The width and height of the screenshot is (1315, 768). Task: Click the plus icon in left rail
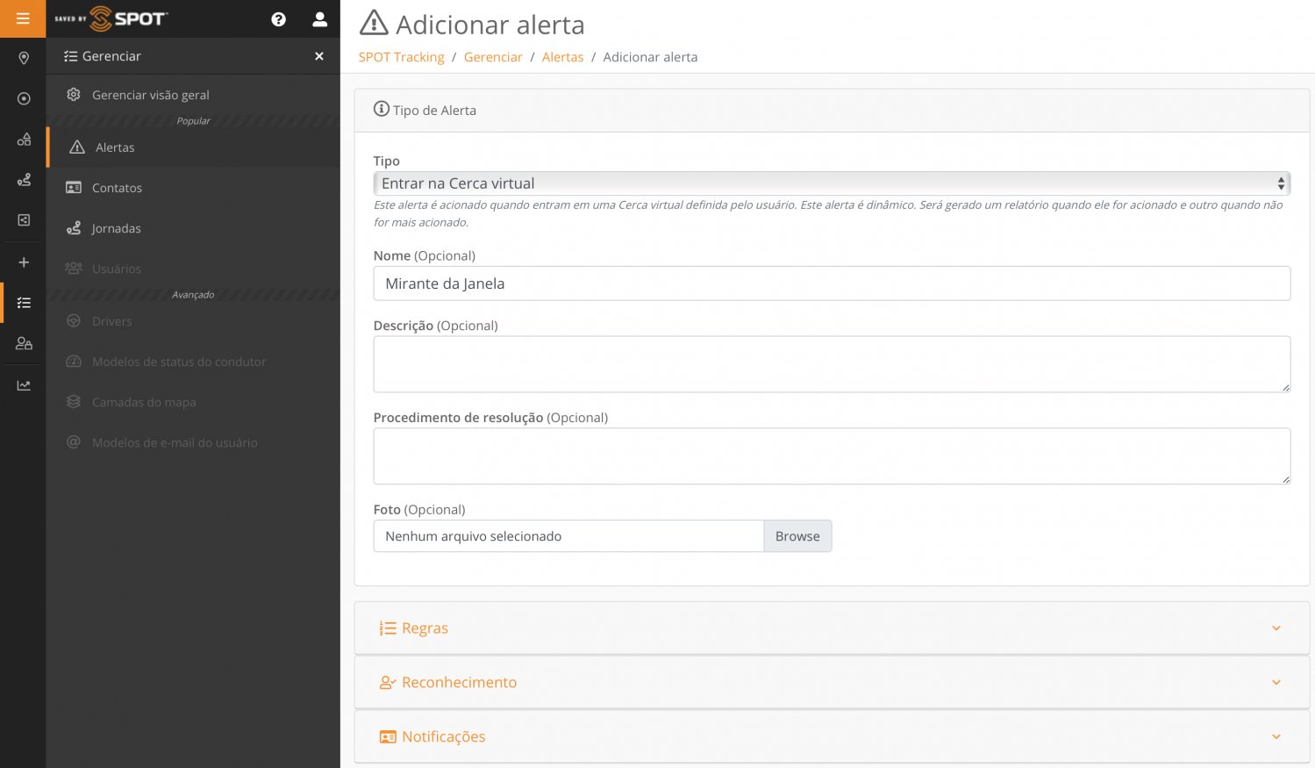pyautogui.click(x=24, y=262)
